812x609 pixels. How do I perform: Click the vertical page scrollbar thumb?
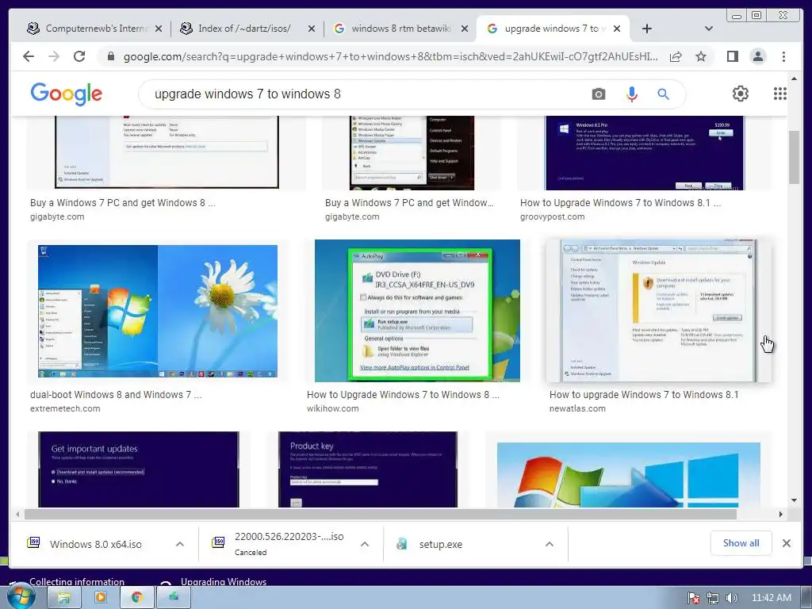pyautogui.click(x=794, y=158)
